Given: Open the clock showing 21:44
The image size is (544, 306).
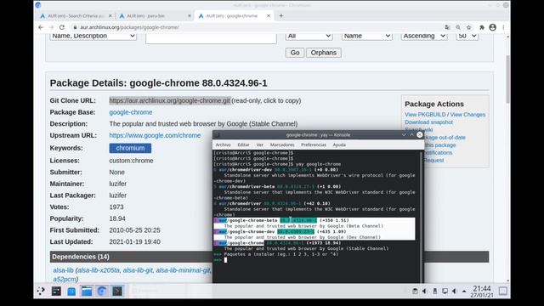Looking at the screenshot, I should (x=482, y=291).
